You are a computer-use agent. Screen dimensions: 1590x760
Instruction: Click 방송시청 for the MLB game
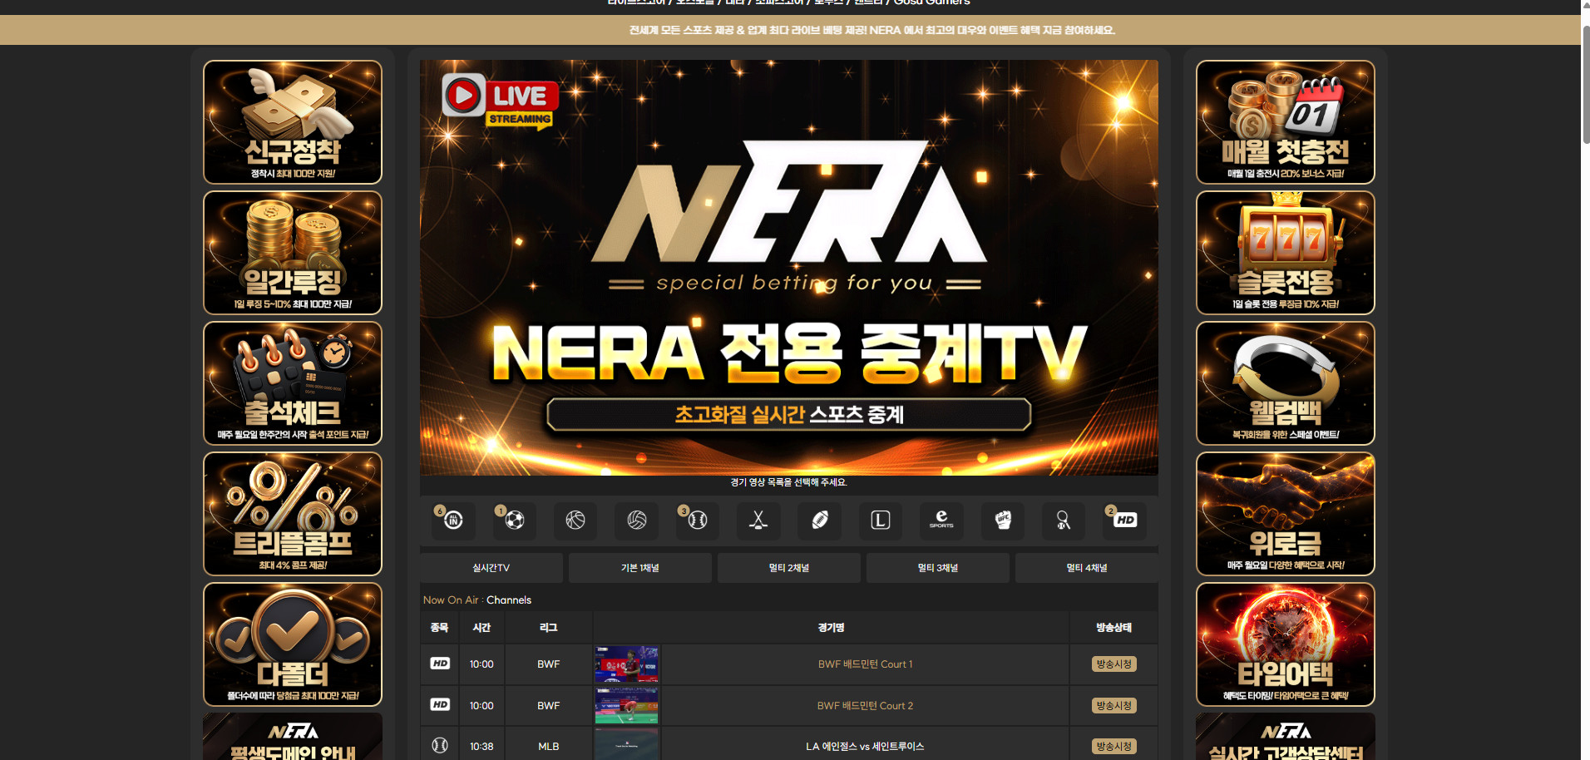[1114, 747]
